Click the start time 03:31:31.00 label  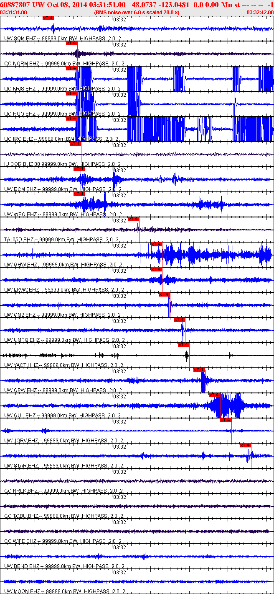click(14, 12)
